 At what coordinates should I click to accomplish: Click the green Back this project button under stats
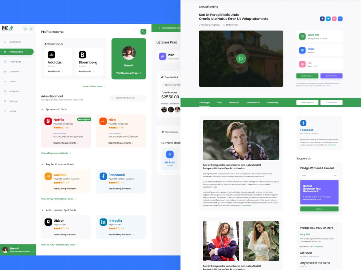(x=307, y=76)
